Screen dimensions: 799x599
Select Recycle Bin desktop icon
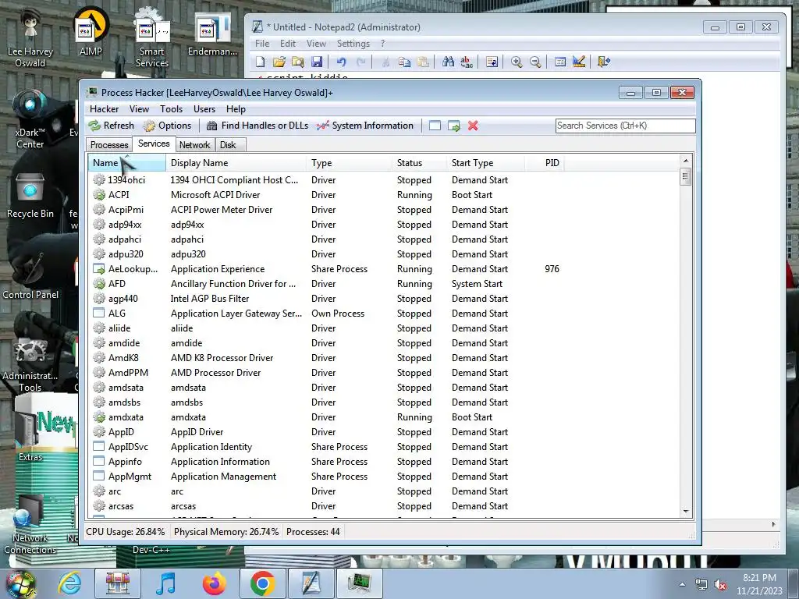pyautogui.click(x=30, y=197)
